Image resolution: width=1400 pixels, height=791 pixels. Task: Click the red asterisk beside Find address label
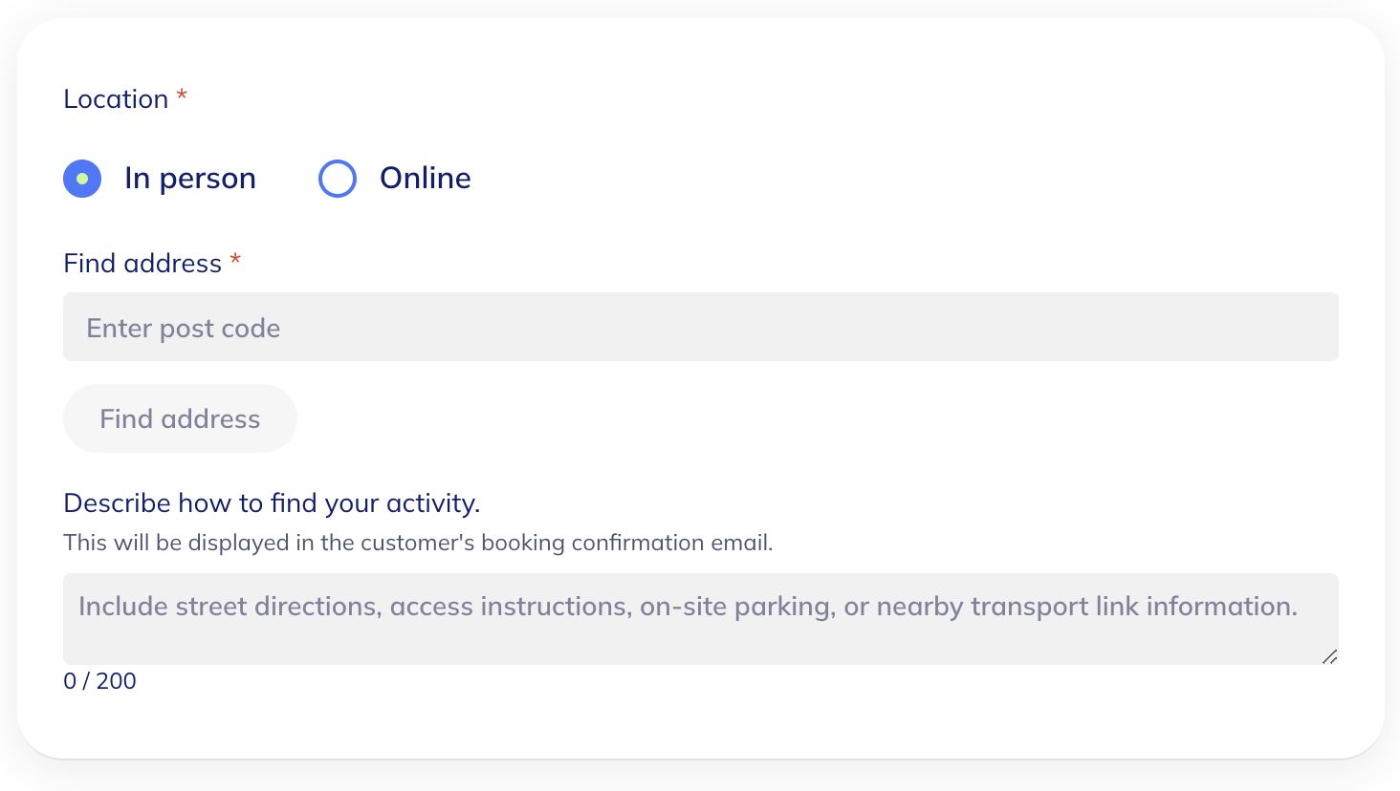coord(235,261)
